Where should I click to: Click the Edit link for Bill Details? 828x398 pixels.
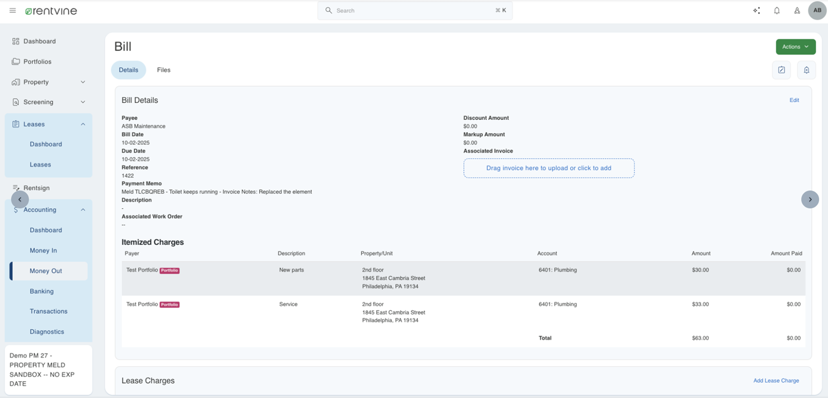794,100
